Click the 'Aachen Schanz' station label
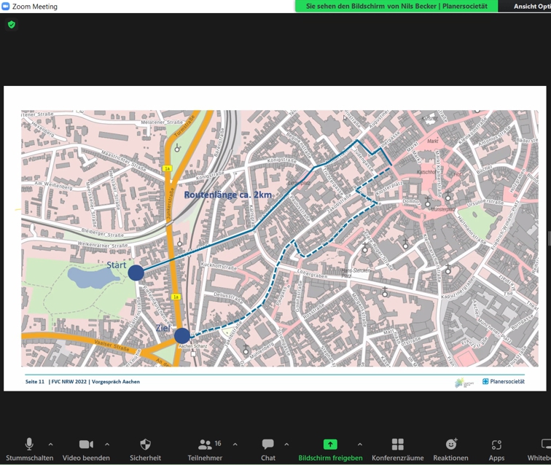This screenshot has width=551, height=465. (193, 346)
